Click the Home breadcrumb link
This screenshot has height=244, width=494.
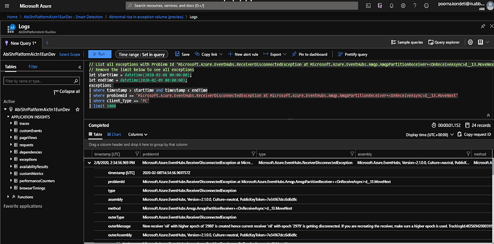click(x=12, y=17)
